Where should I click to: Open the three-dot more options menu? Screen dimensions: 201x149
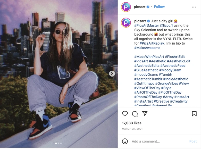click(194, 7)
